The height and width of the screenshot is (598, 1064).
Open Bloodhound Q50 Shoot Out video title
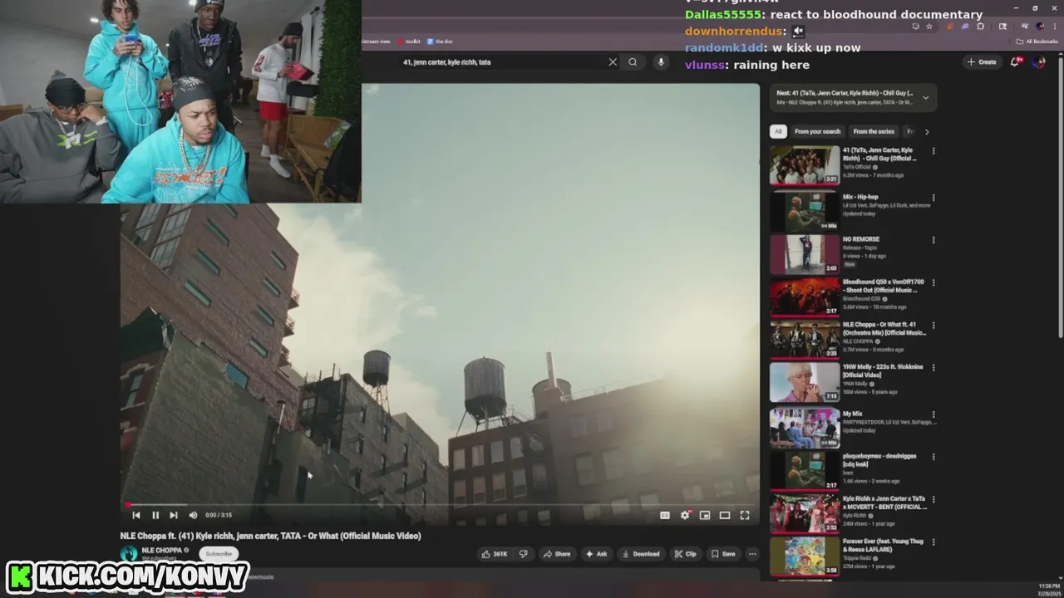tap(883, 286)
